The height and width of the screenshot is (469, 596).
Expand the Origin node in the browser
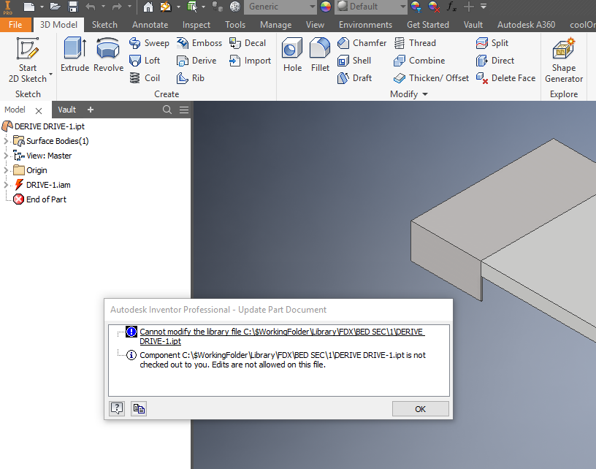pyautogui.click(x=6, y=169)
